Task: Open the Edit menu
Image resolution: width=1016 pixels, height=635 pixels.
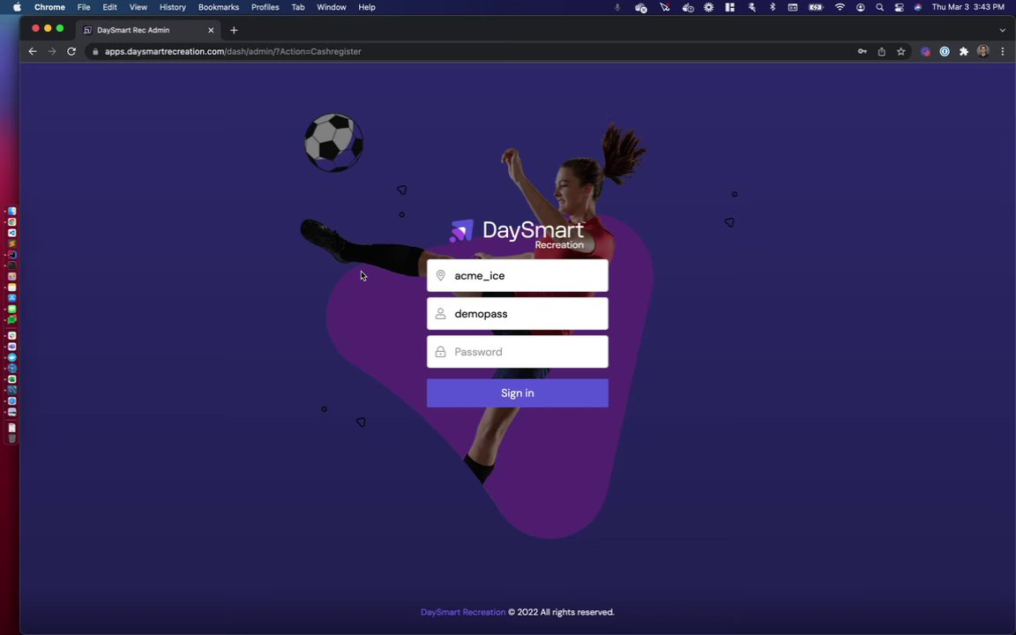Action: click(x=109, y=7)
